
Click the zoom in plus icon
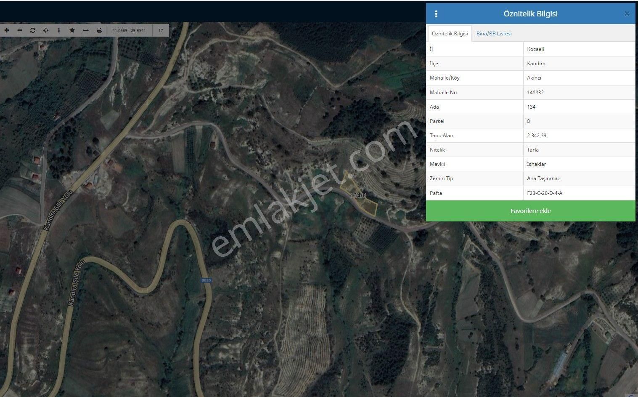pos(7,30)
